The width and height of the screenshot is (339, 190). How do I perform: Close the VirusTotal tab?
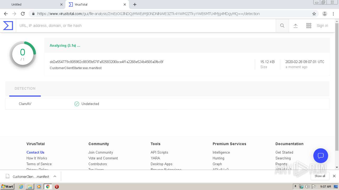coord(125,4)
